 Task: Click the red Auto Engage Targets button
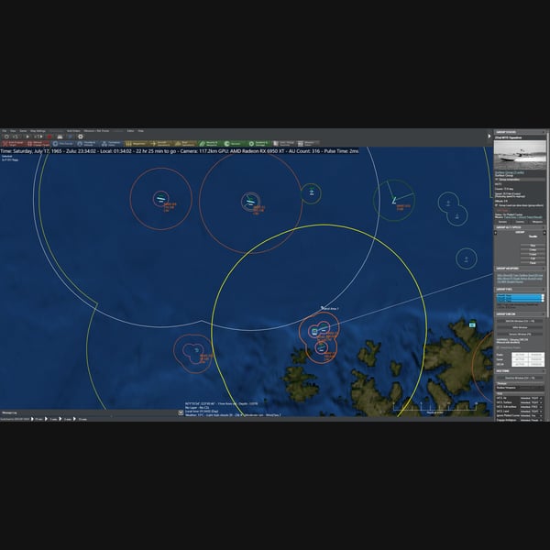coord(14,144)
